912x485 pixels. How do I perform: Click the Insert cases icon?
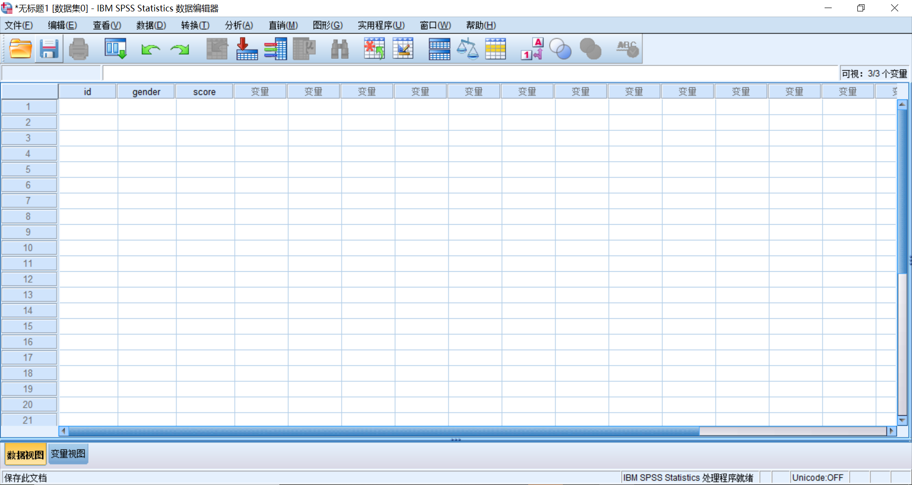coord(374,49)
